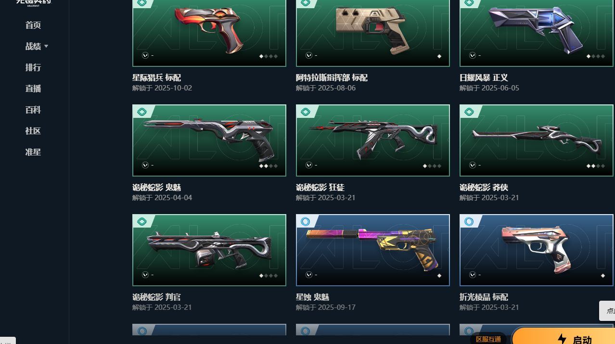Click blue tier icon on 星蚀 鬼魅 card
This screenshot has height=344, width=615.
click(305, 222)
